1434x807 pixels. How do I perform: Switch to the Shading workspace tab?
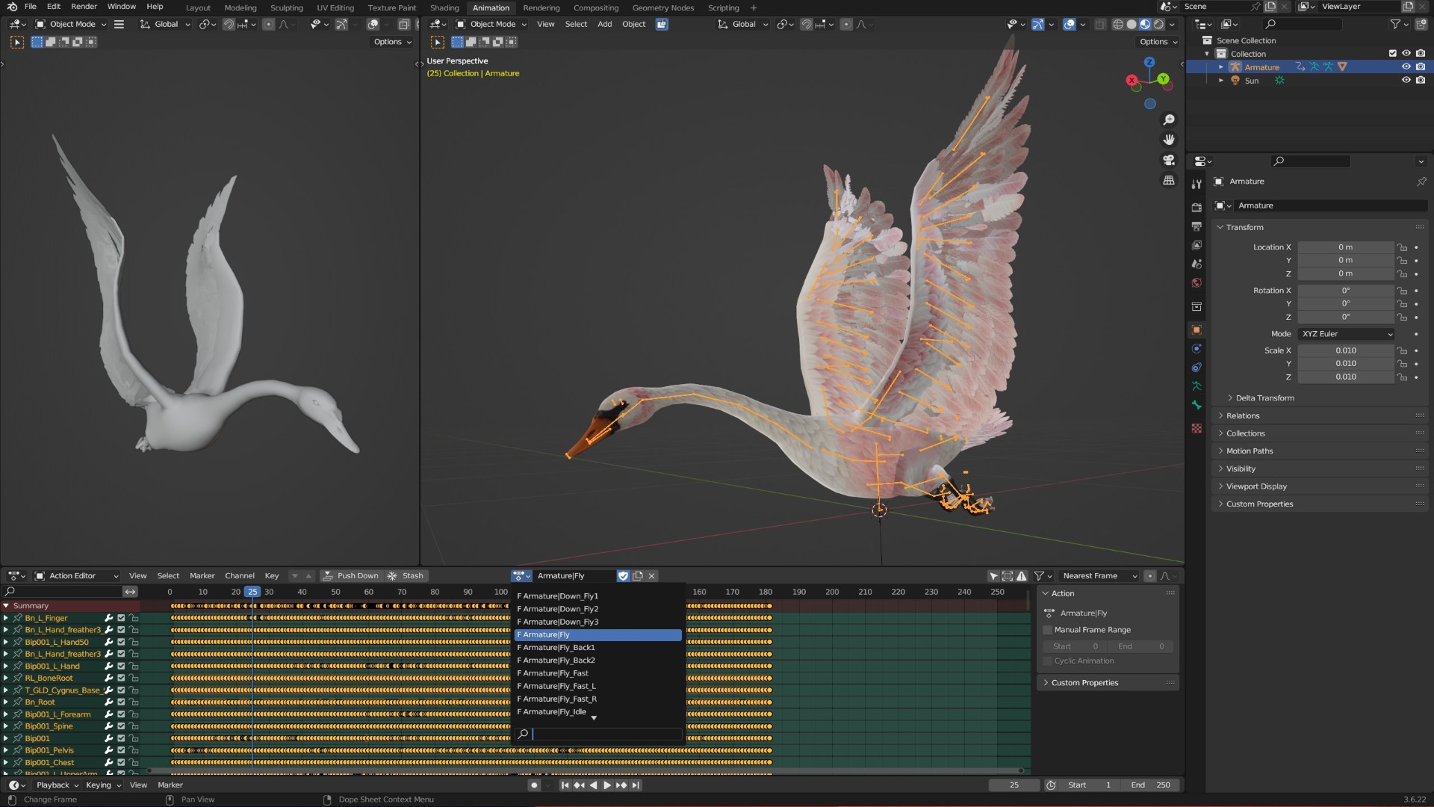(444, 7)
